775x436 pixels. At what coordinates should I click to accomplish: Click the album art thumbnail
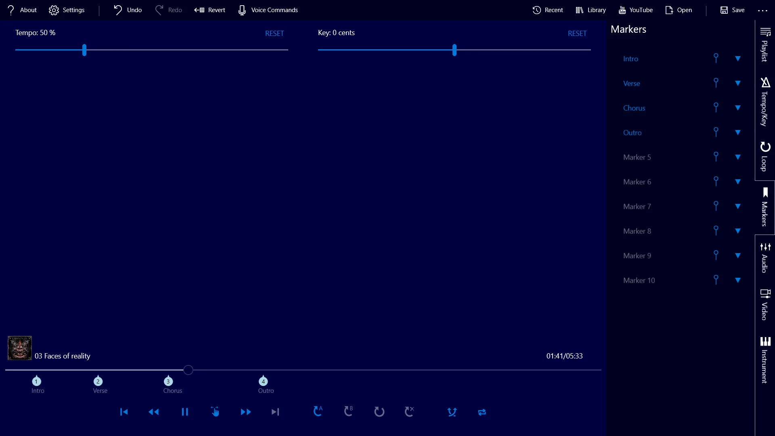[20, 348]
